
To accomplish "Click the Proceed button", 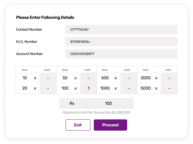I will click(110, 125).
